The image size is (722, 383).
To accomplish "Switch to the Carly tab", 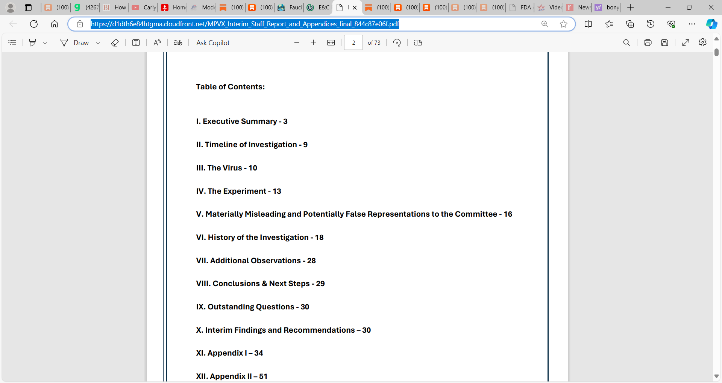I will 143,8.
